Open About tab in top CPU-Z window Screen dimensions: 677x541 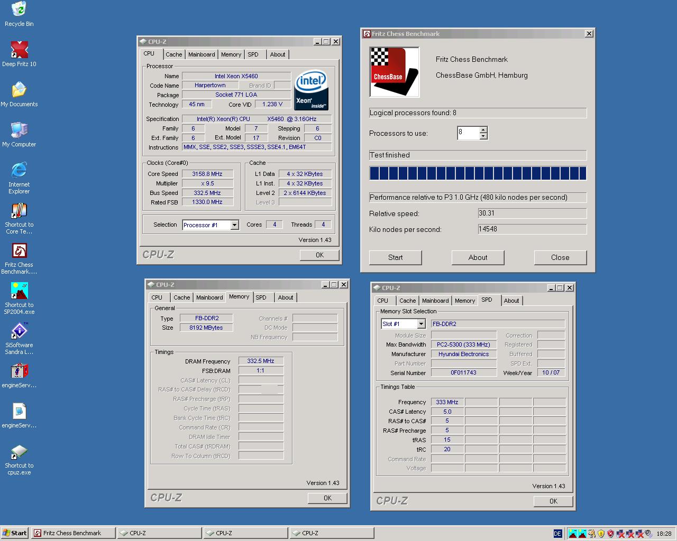278,54
